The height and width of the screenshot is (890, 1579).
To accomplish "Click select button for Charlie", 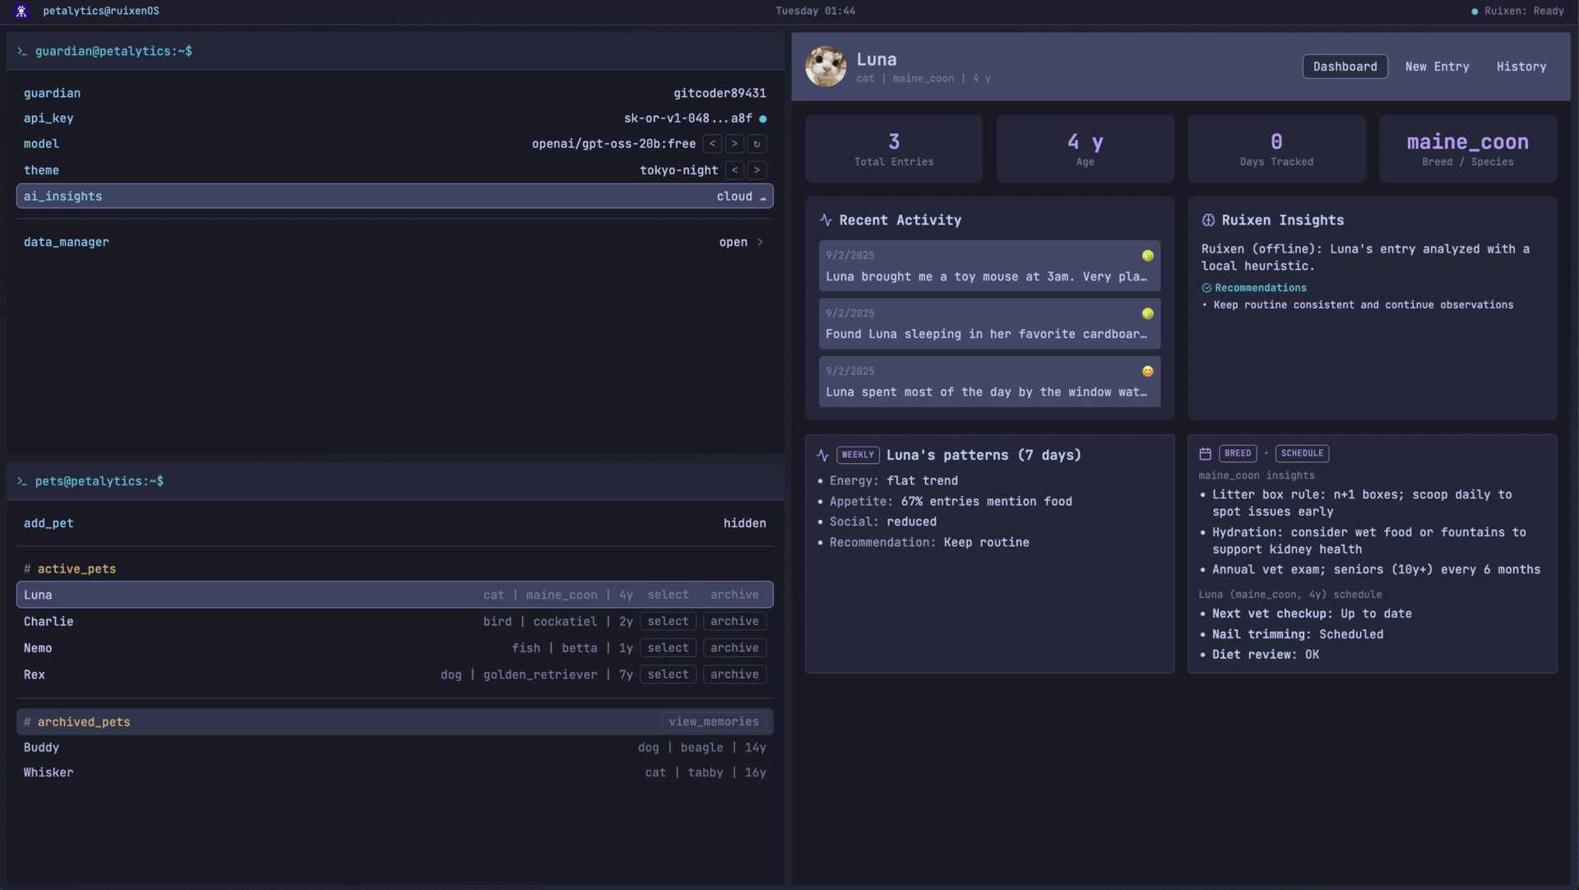I will [x=668, y=622].
